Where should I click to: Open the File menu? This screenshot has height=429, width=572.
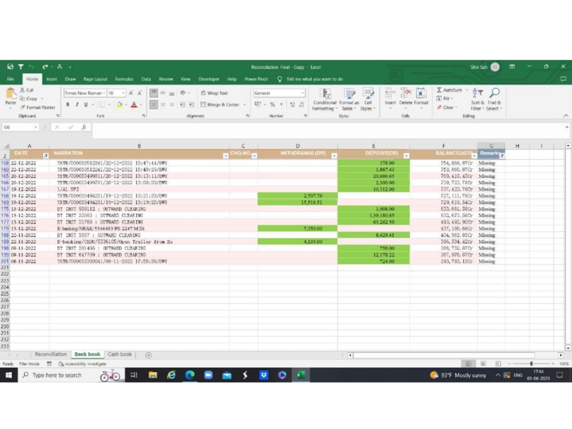(10, 79)
